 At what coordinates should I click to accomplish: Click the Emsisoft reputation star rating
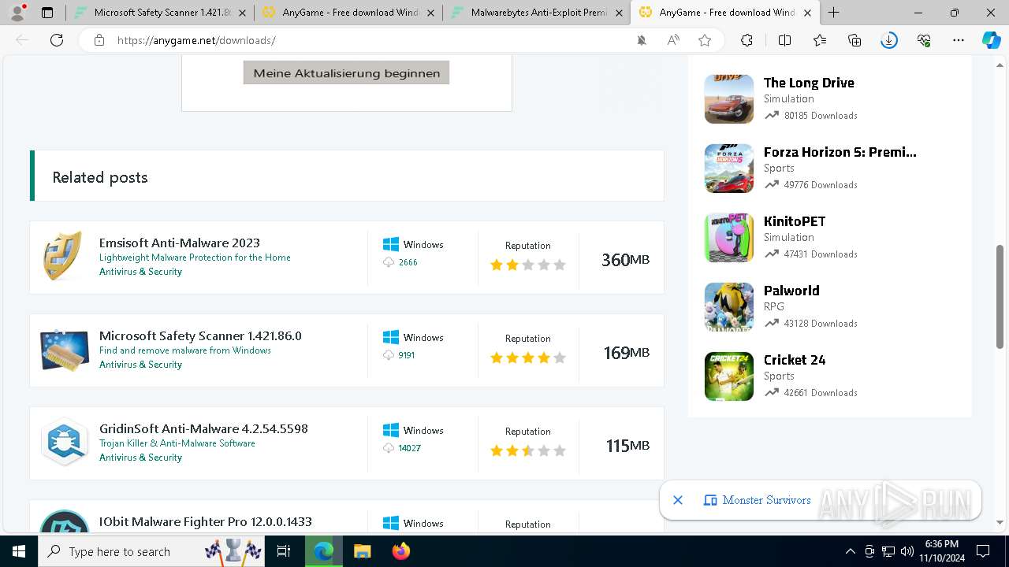click(528, 265)
